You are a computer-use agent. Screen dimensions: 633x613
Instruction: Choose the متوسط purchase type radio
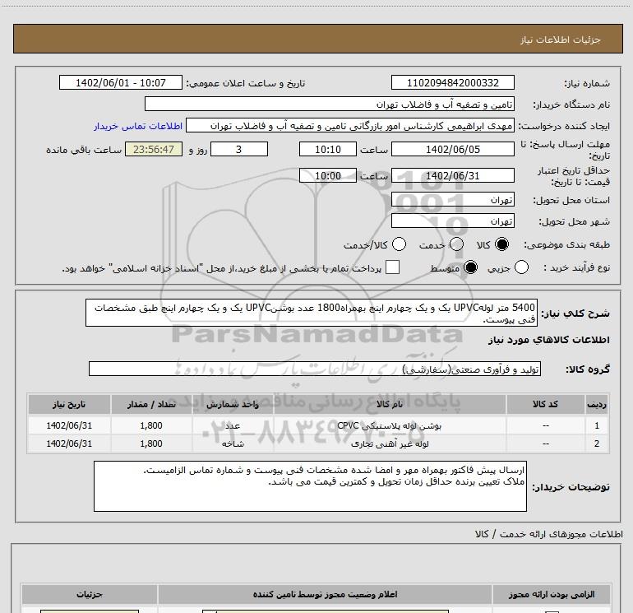(470, 267)
